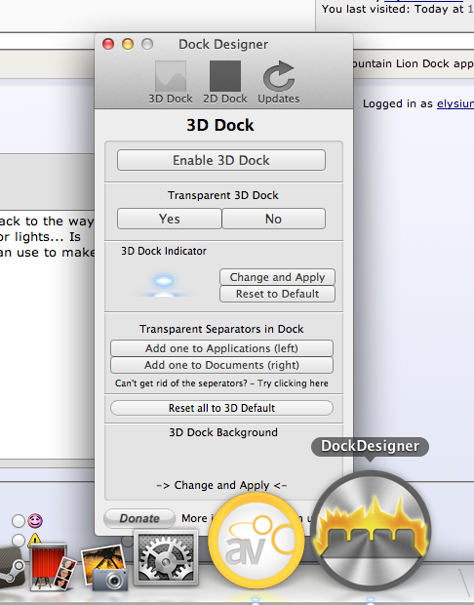Viewport: 474px width, 605px height.
Task: Click Change and Apply for dock indicator
Action: [277, 277]
